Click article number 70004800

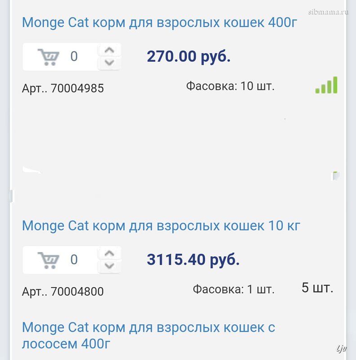pyautogui.click(x=63, y=292)
